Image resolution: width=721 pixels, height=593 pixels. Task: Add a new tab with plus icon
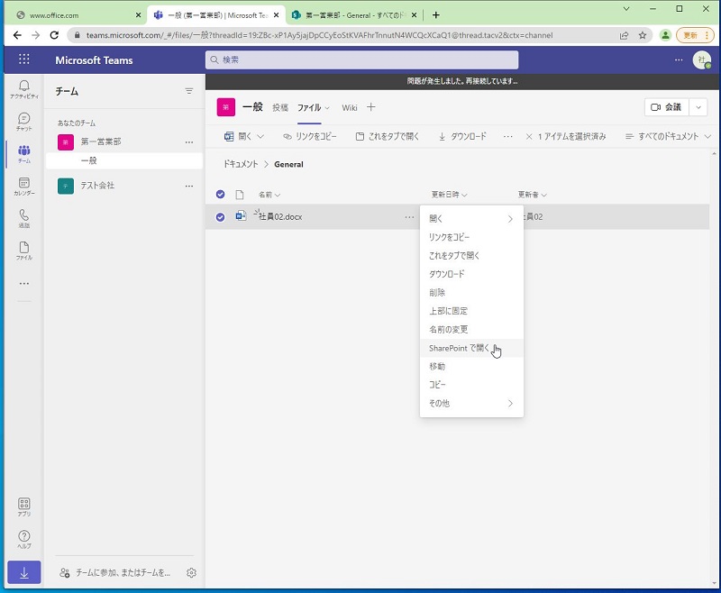[x=371, y=107]
